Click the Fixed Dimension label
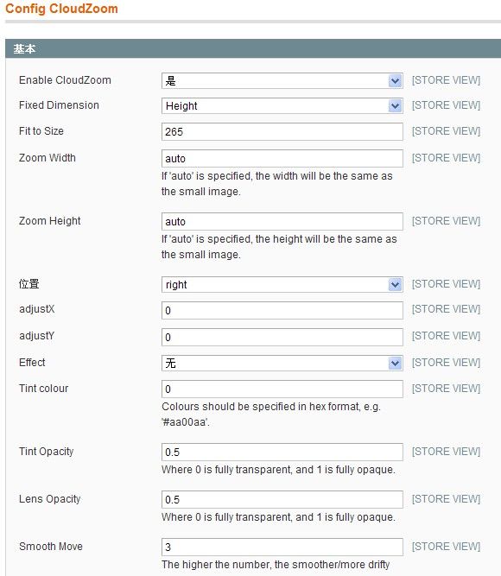501x576 pixels. [x=59, y=105]
